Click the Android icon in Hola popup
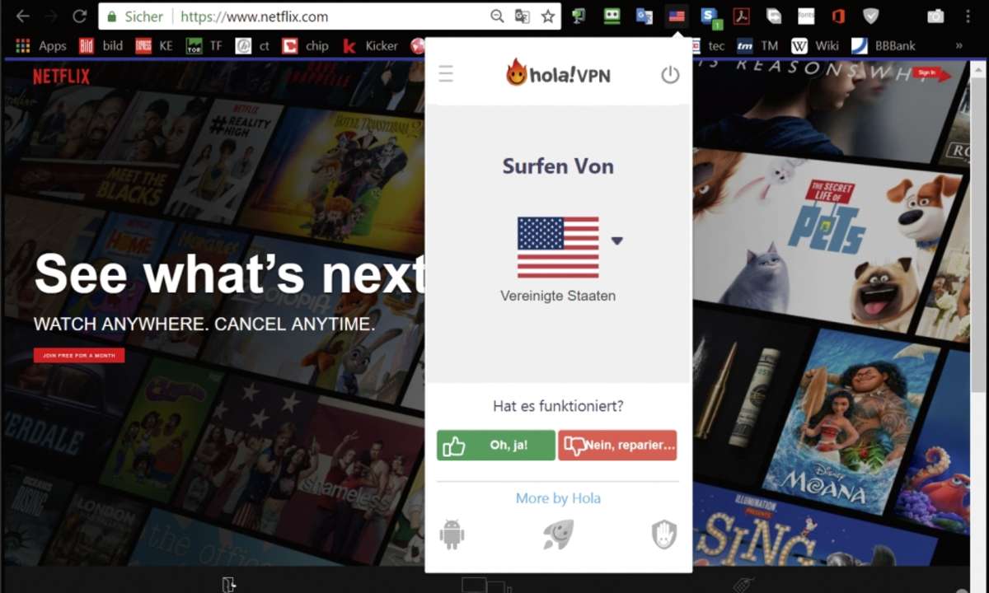This screenshot has height=593, width=989. click(x=452, y=535)
